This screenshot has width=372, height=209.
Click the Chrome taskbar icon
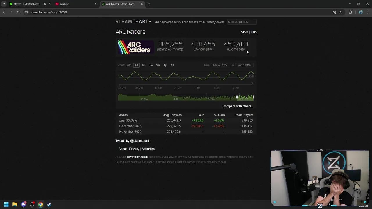pyautogui.click(x=40, y=204)
